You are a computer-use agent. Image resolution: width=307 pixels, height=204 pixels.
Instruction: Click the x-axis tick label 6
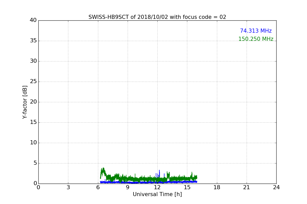coord(98,187)
